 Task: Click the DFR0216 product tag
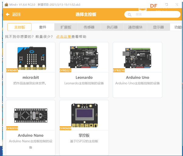tap(119, 70)
